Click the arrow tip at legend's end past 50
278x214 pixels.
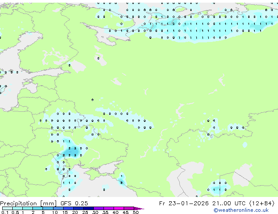139,209
